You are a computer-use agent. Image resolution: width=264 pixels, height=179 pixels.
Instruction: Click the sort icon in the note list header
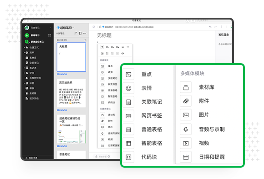76,33
